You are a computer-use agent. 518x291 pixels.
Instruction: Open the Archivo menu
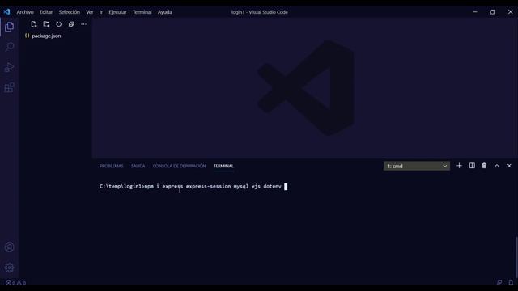[x=25, y=12]
